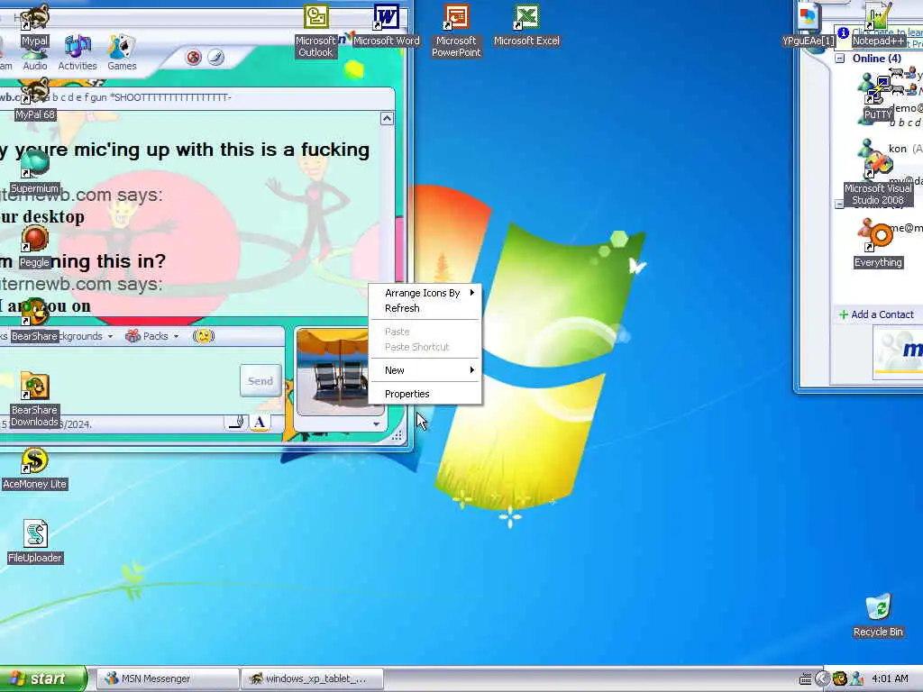Select the Peggle game desktop icon
Viewport: 923px width, 692px height.
point(35,247)
